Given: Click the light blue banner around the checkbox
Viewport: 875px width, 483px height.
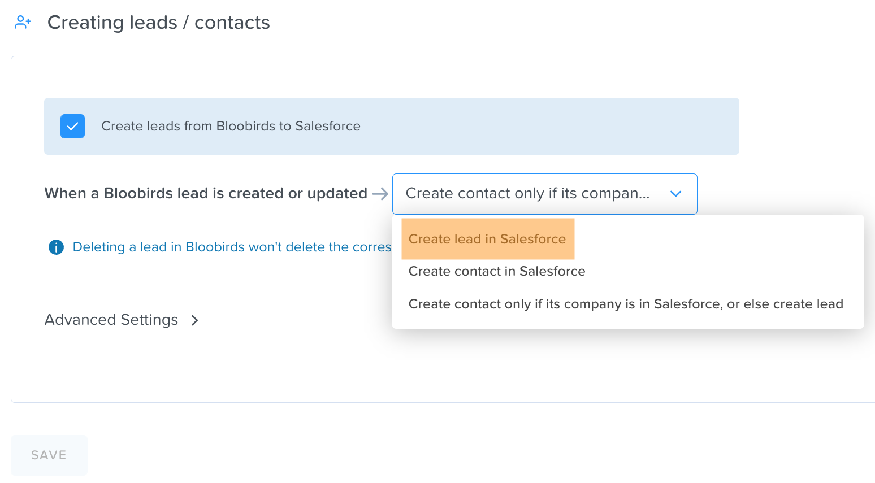Looking at the screenshot, I should 392,126.
